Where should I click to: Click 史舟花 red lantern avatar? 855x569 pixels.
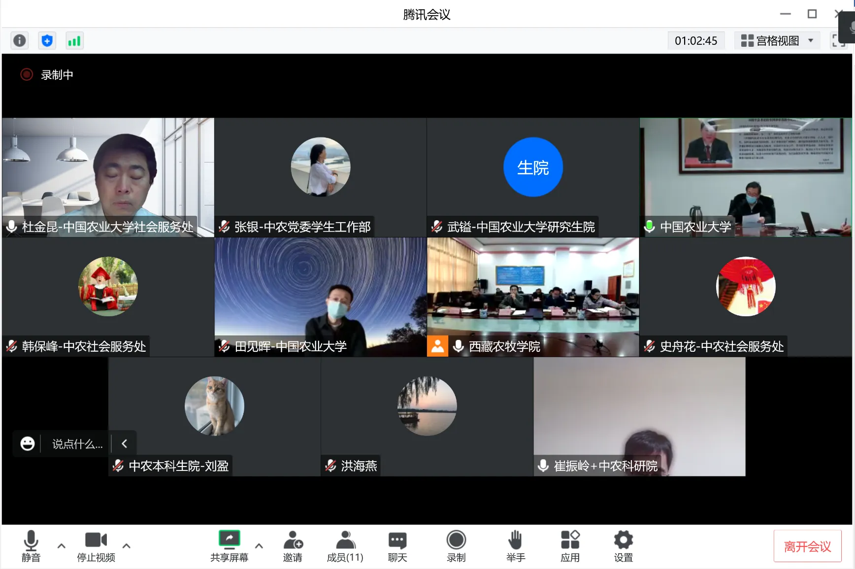click(746, 286)
